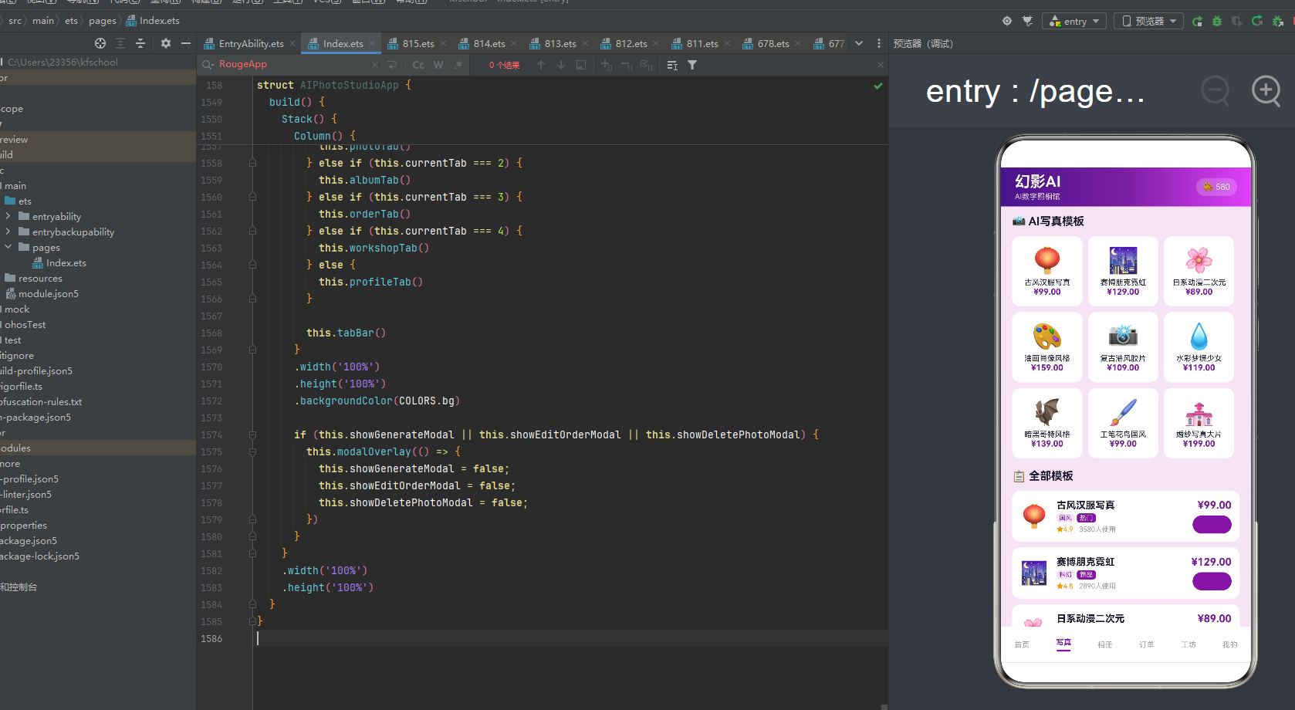Toggle search in selection only
This screenshot has width=1295, height=710.
coord(672,65)
